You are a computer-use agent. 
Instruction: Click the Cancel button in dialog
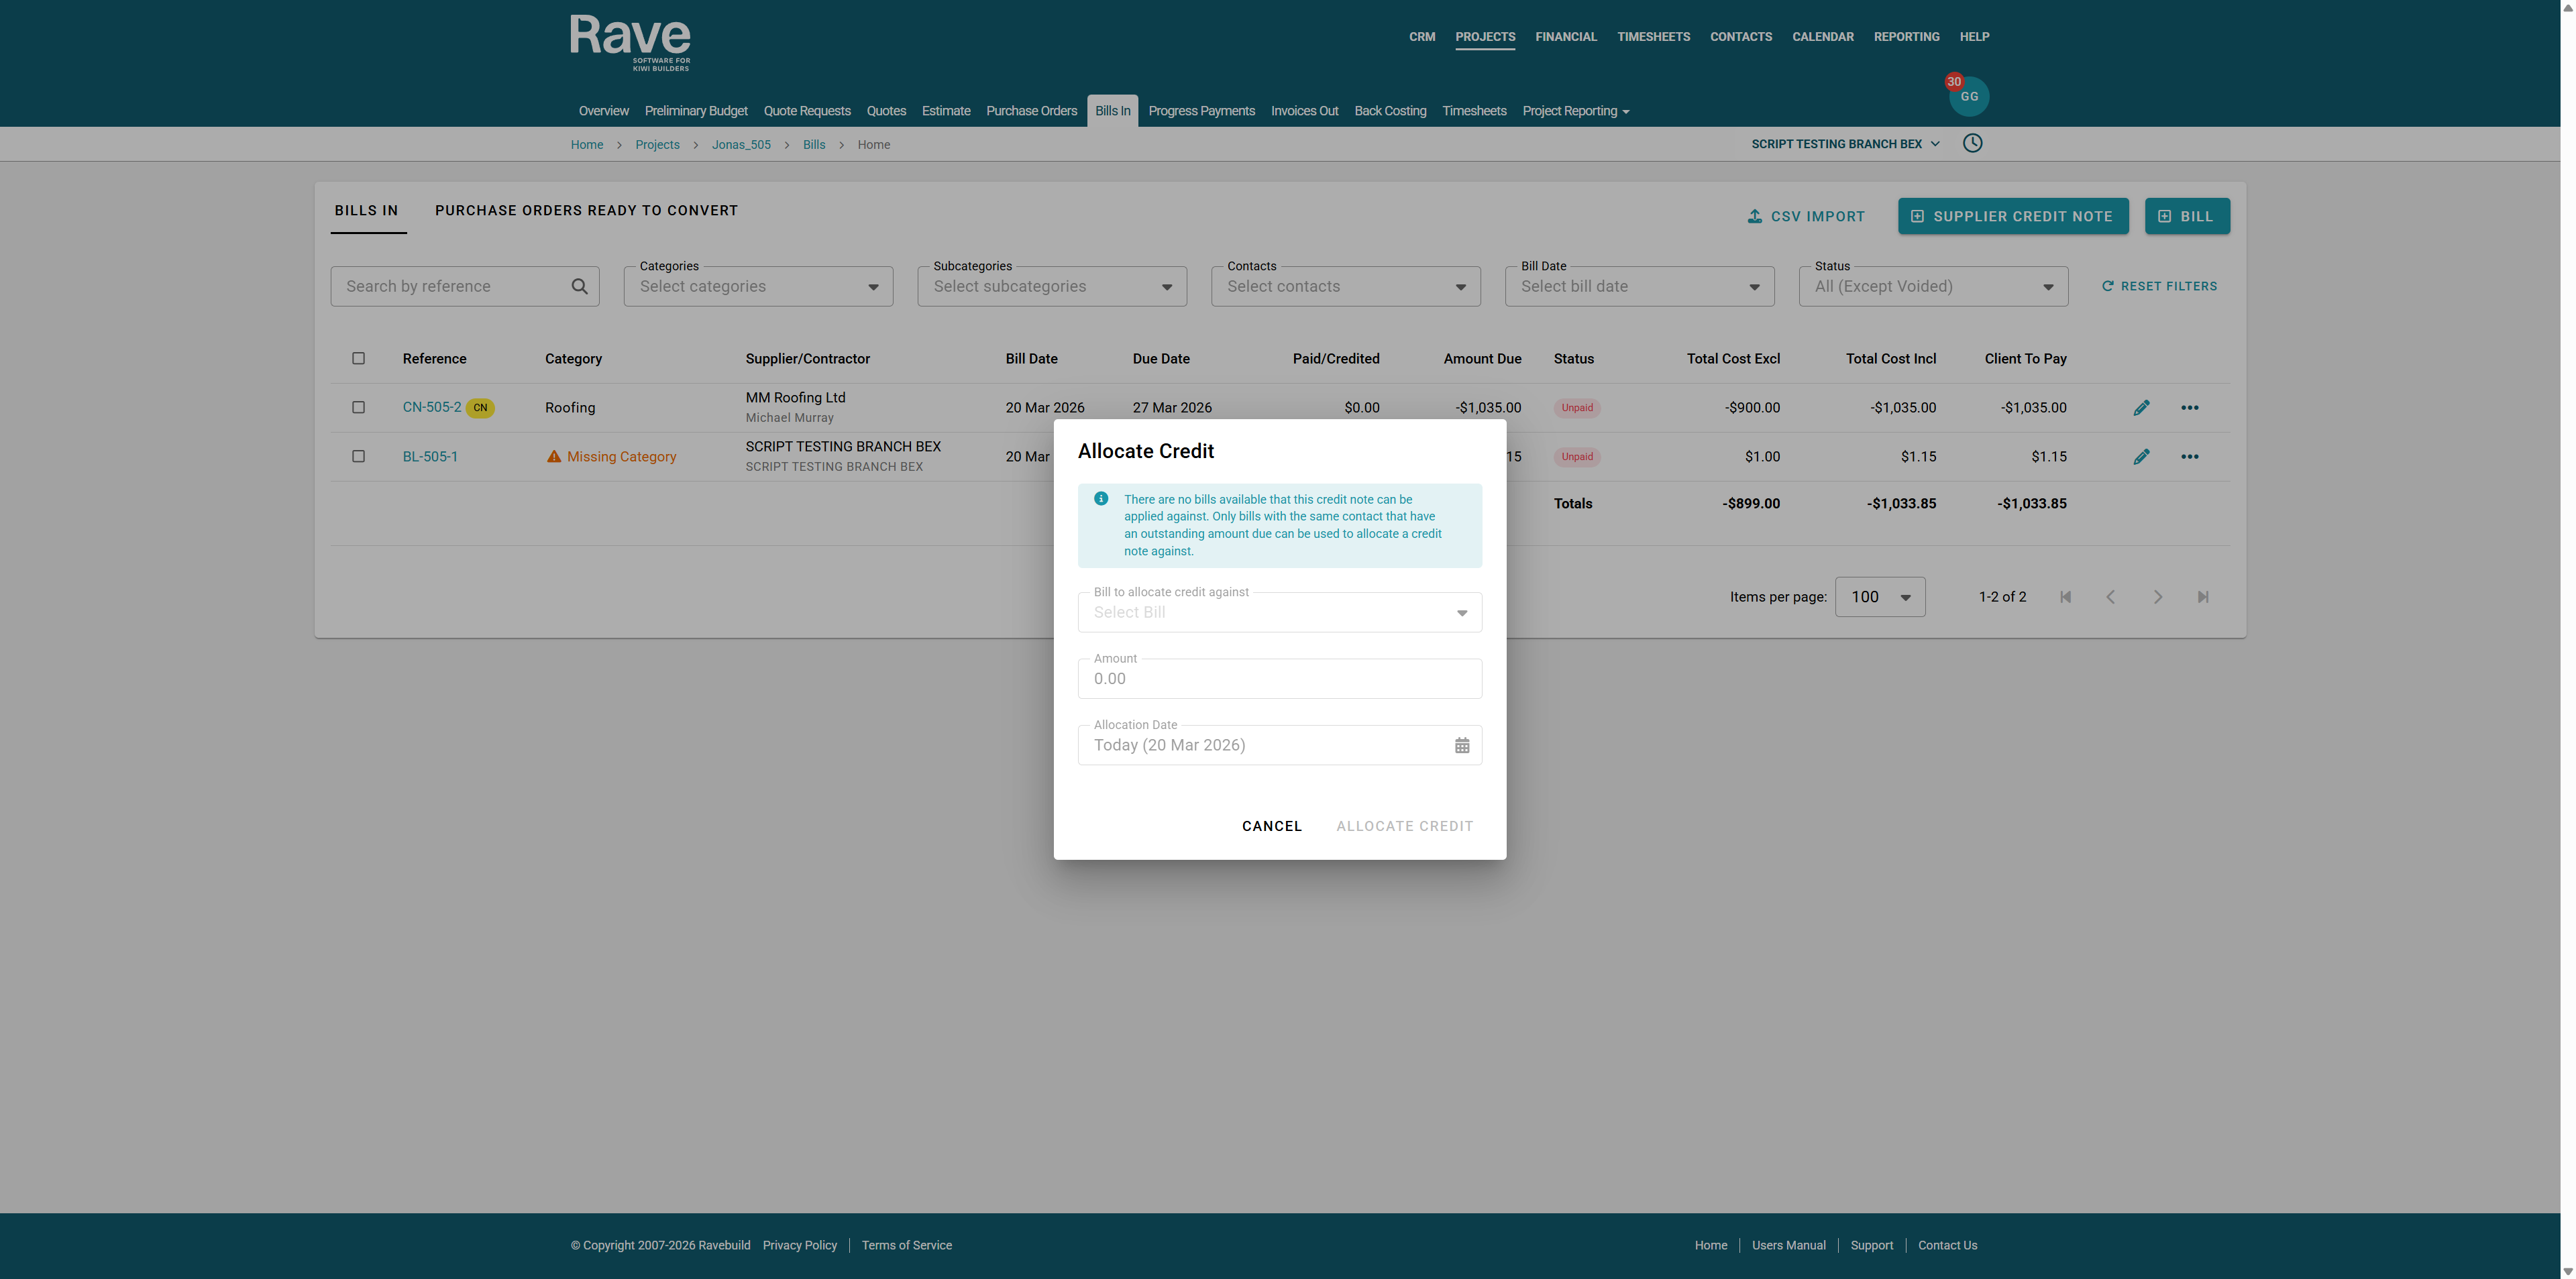pos(1271,826)
